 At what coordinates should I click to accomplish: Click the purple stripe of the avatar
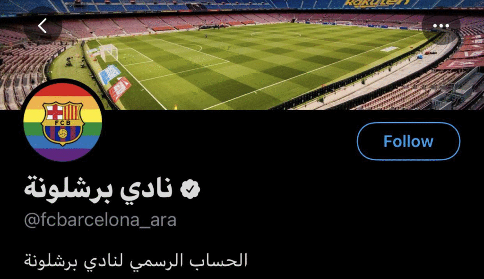pos(63,155)
